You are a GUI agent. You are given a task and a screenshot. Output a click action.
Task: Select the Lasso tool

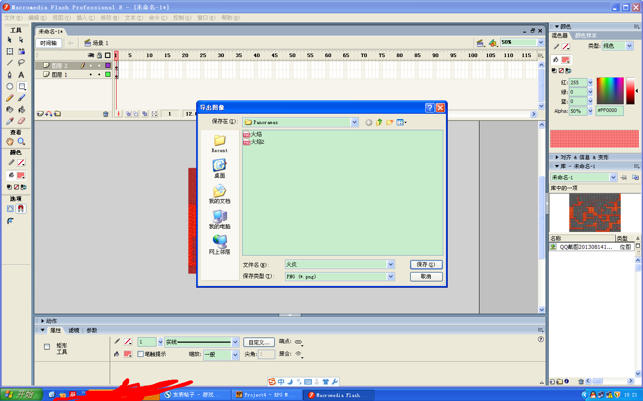pyautogui.click(x=21, y=63)
